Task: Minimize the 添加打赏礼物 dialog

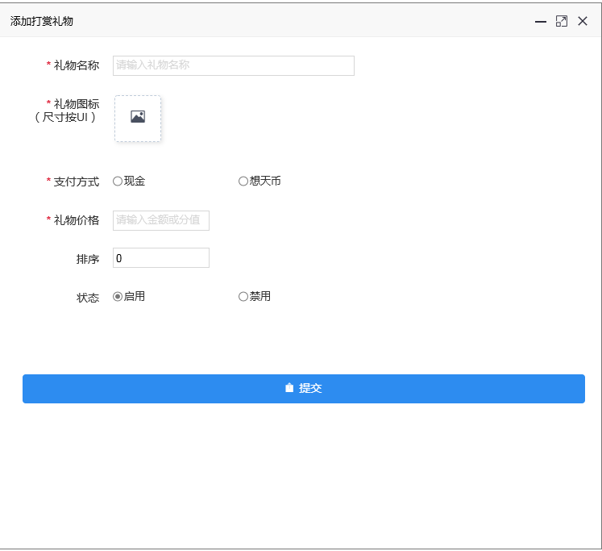Action: pyautogui.click(x=541, y=22)
